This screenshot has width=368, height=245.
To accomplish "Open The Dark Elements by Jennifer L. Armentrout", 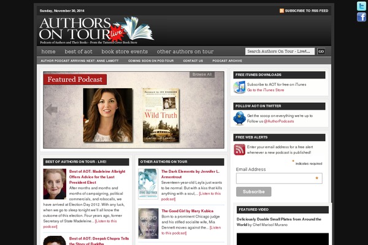I will 190,174.
